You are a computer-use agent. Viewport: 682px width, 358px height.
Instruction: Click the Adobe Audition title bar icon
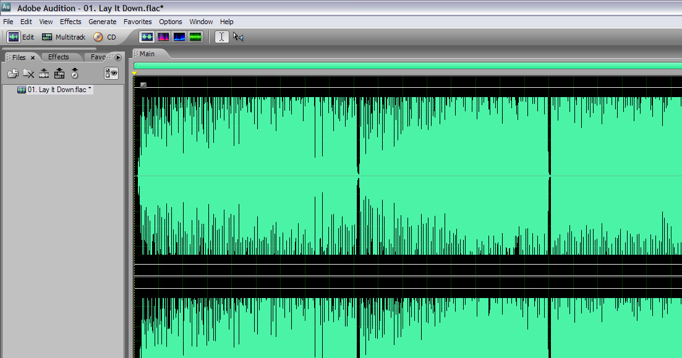pos(6,7)
